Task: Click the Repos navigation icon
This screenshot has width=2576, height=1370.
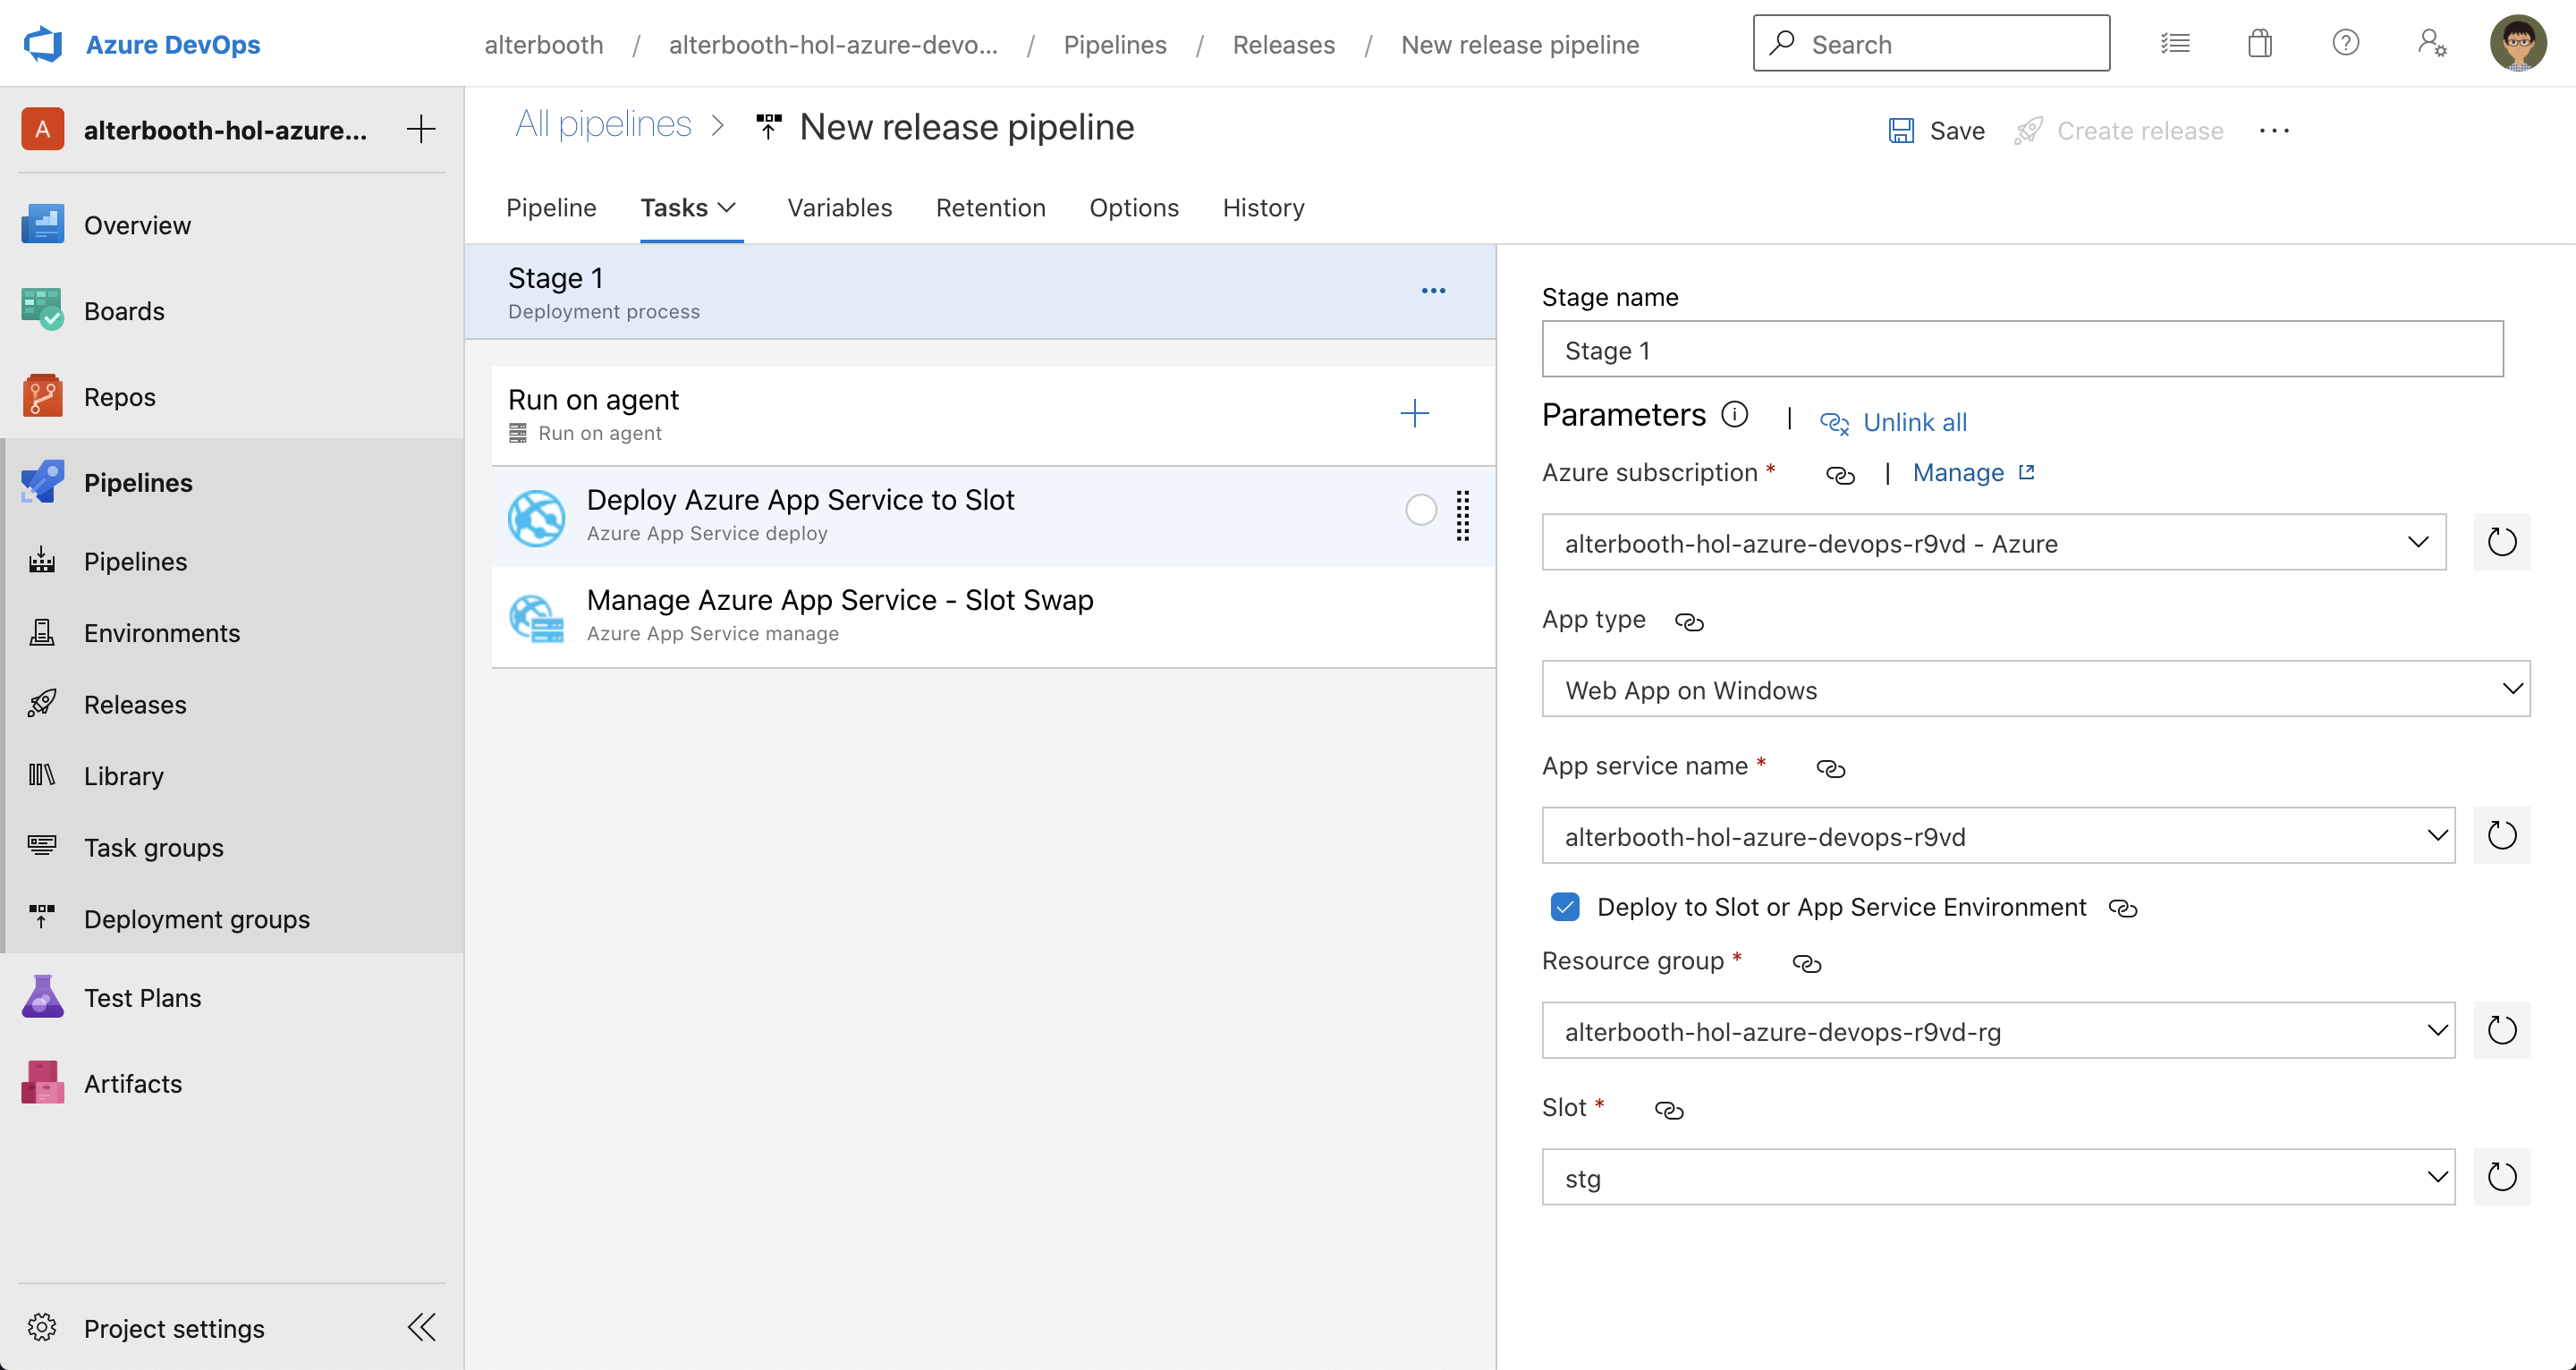Action: click(x=46, y=395)
